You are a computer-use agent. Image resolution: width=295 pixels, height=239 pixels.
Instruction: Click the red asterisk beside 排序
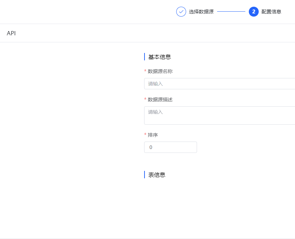(145, 135)
